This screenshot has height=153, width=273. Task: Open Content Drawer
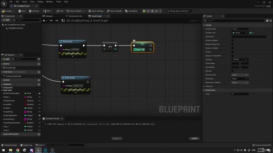coord(9,145)
